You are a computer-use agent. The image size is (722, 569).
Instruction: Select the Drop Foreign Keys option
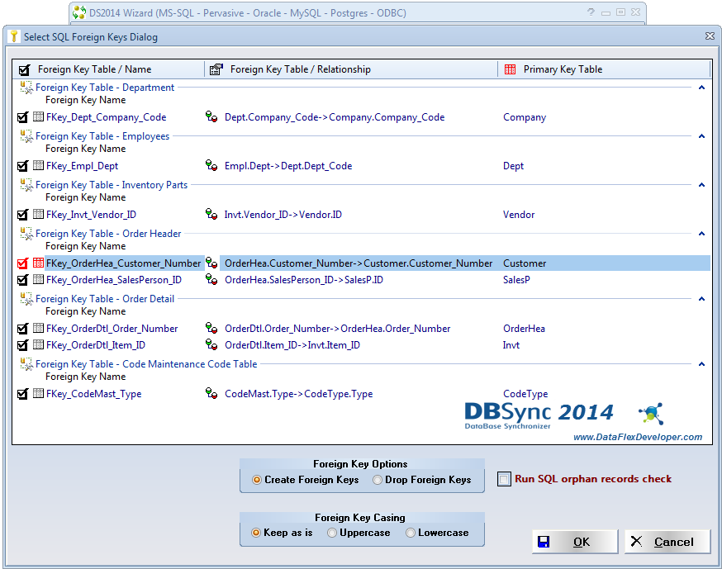click(x=378, y=480)
